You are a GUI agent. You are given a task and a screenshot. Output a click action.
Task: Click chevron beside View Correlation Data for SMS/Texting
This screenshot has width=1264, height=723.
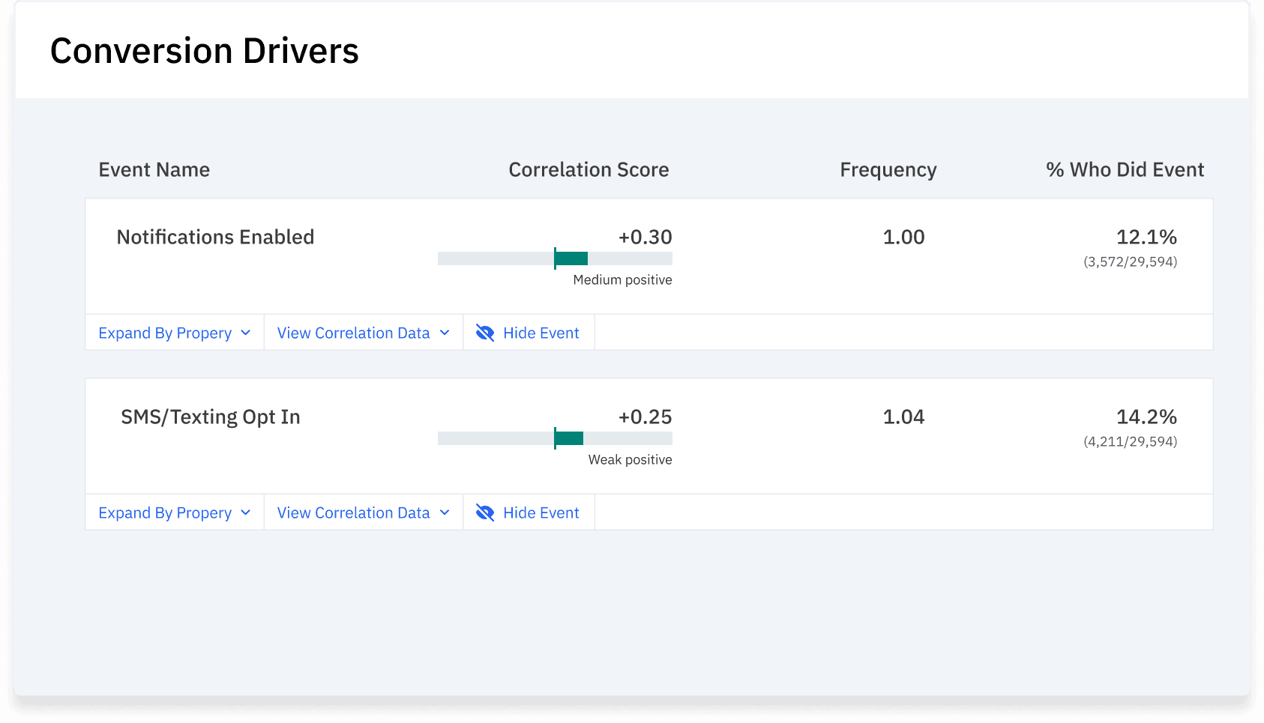[445, 513]
